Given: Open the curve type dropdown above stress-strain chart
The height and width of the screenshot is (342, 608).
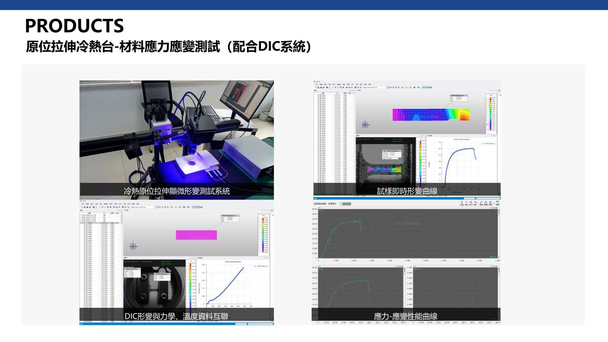Looking at the screenshot, I should [340, 204].
